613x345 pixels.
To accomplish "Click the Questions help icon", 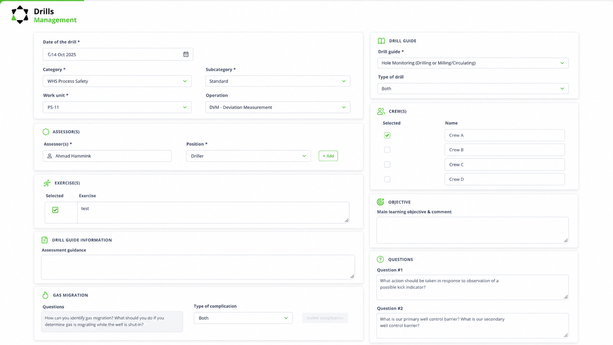I will tap(380, 259).
